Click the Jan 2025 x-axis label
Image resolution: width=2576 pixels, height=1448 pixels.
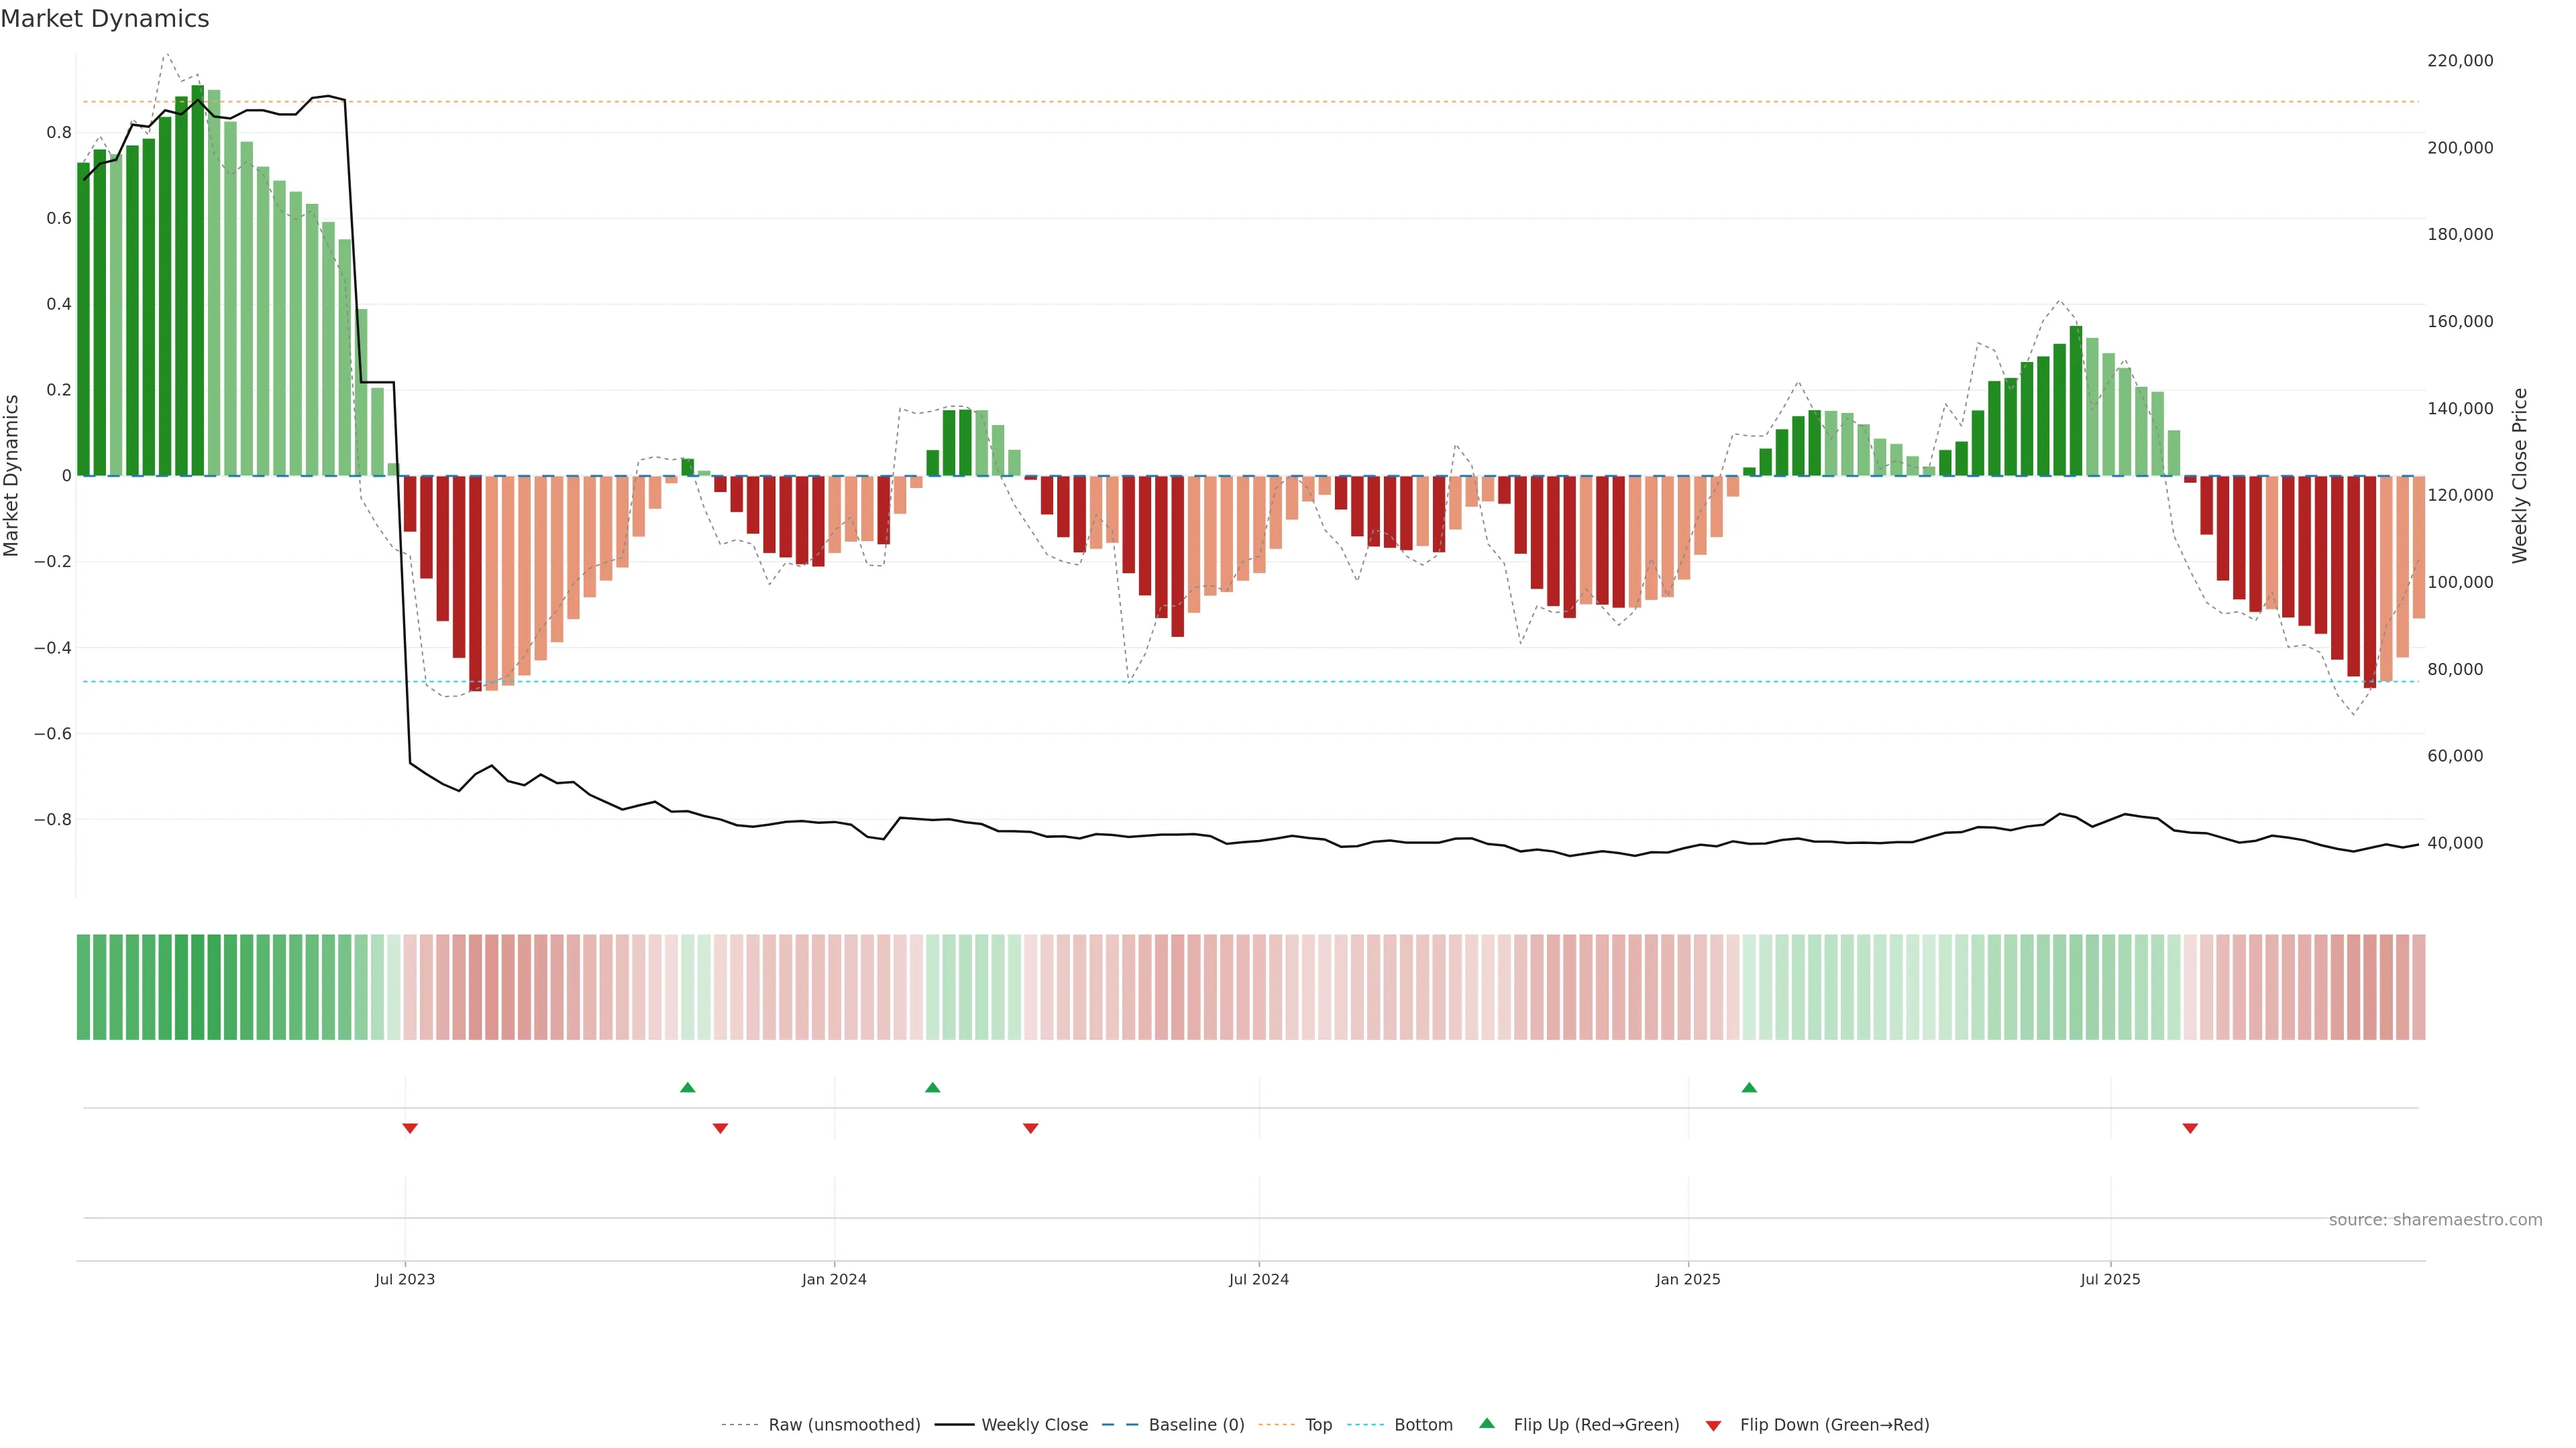(x=1688, y=1279)
